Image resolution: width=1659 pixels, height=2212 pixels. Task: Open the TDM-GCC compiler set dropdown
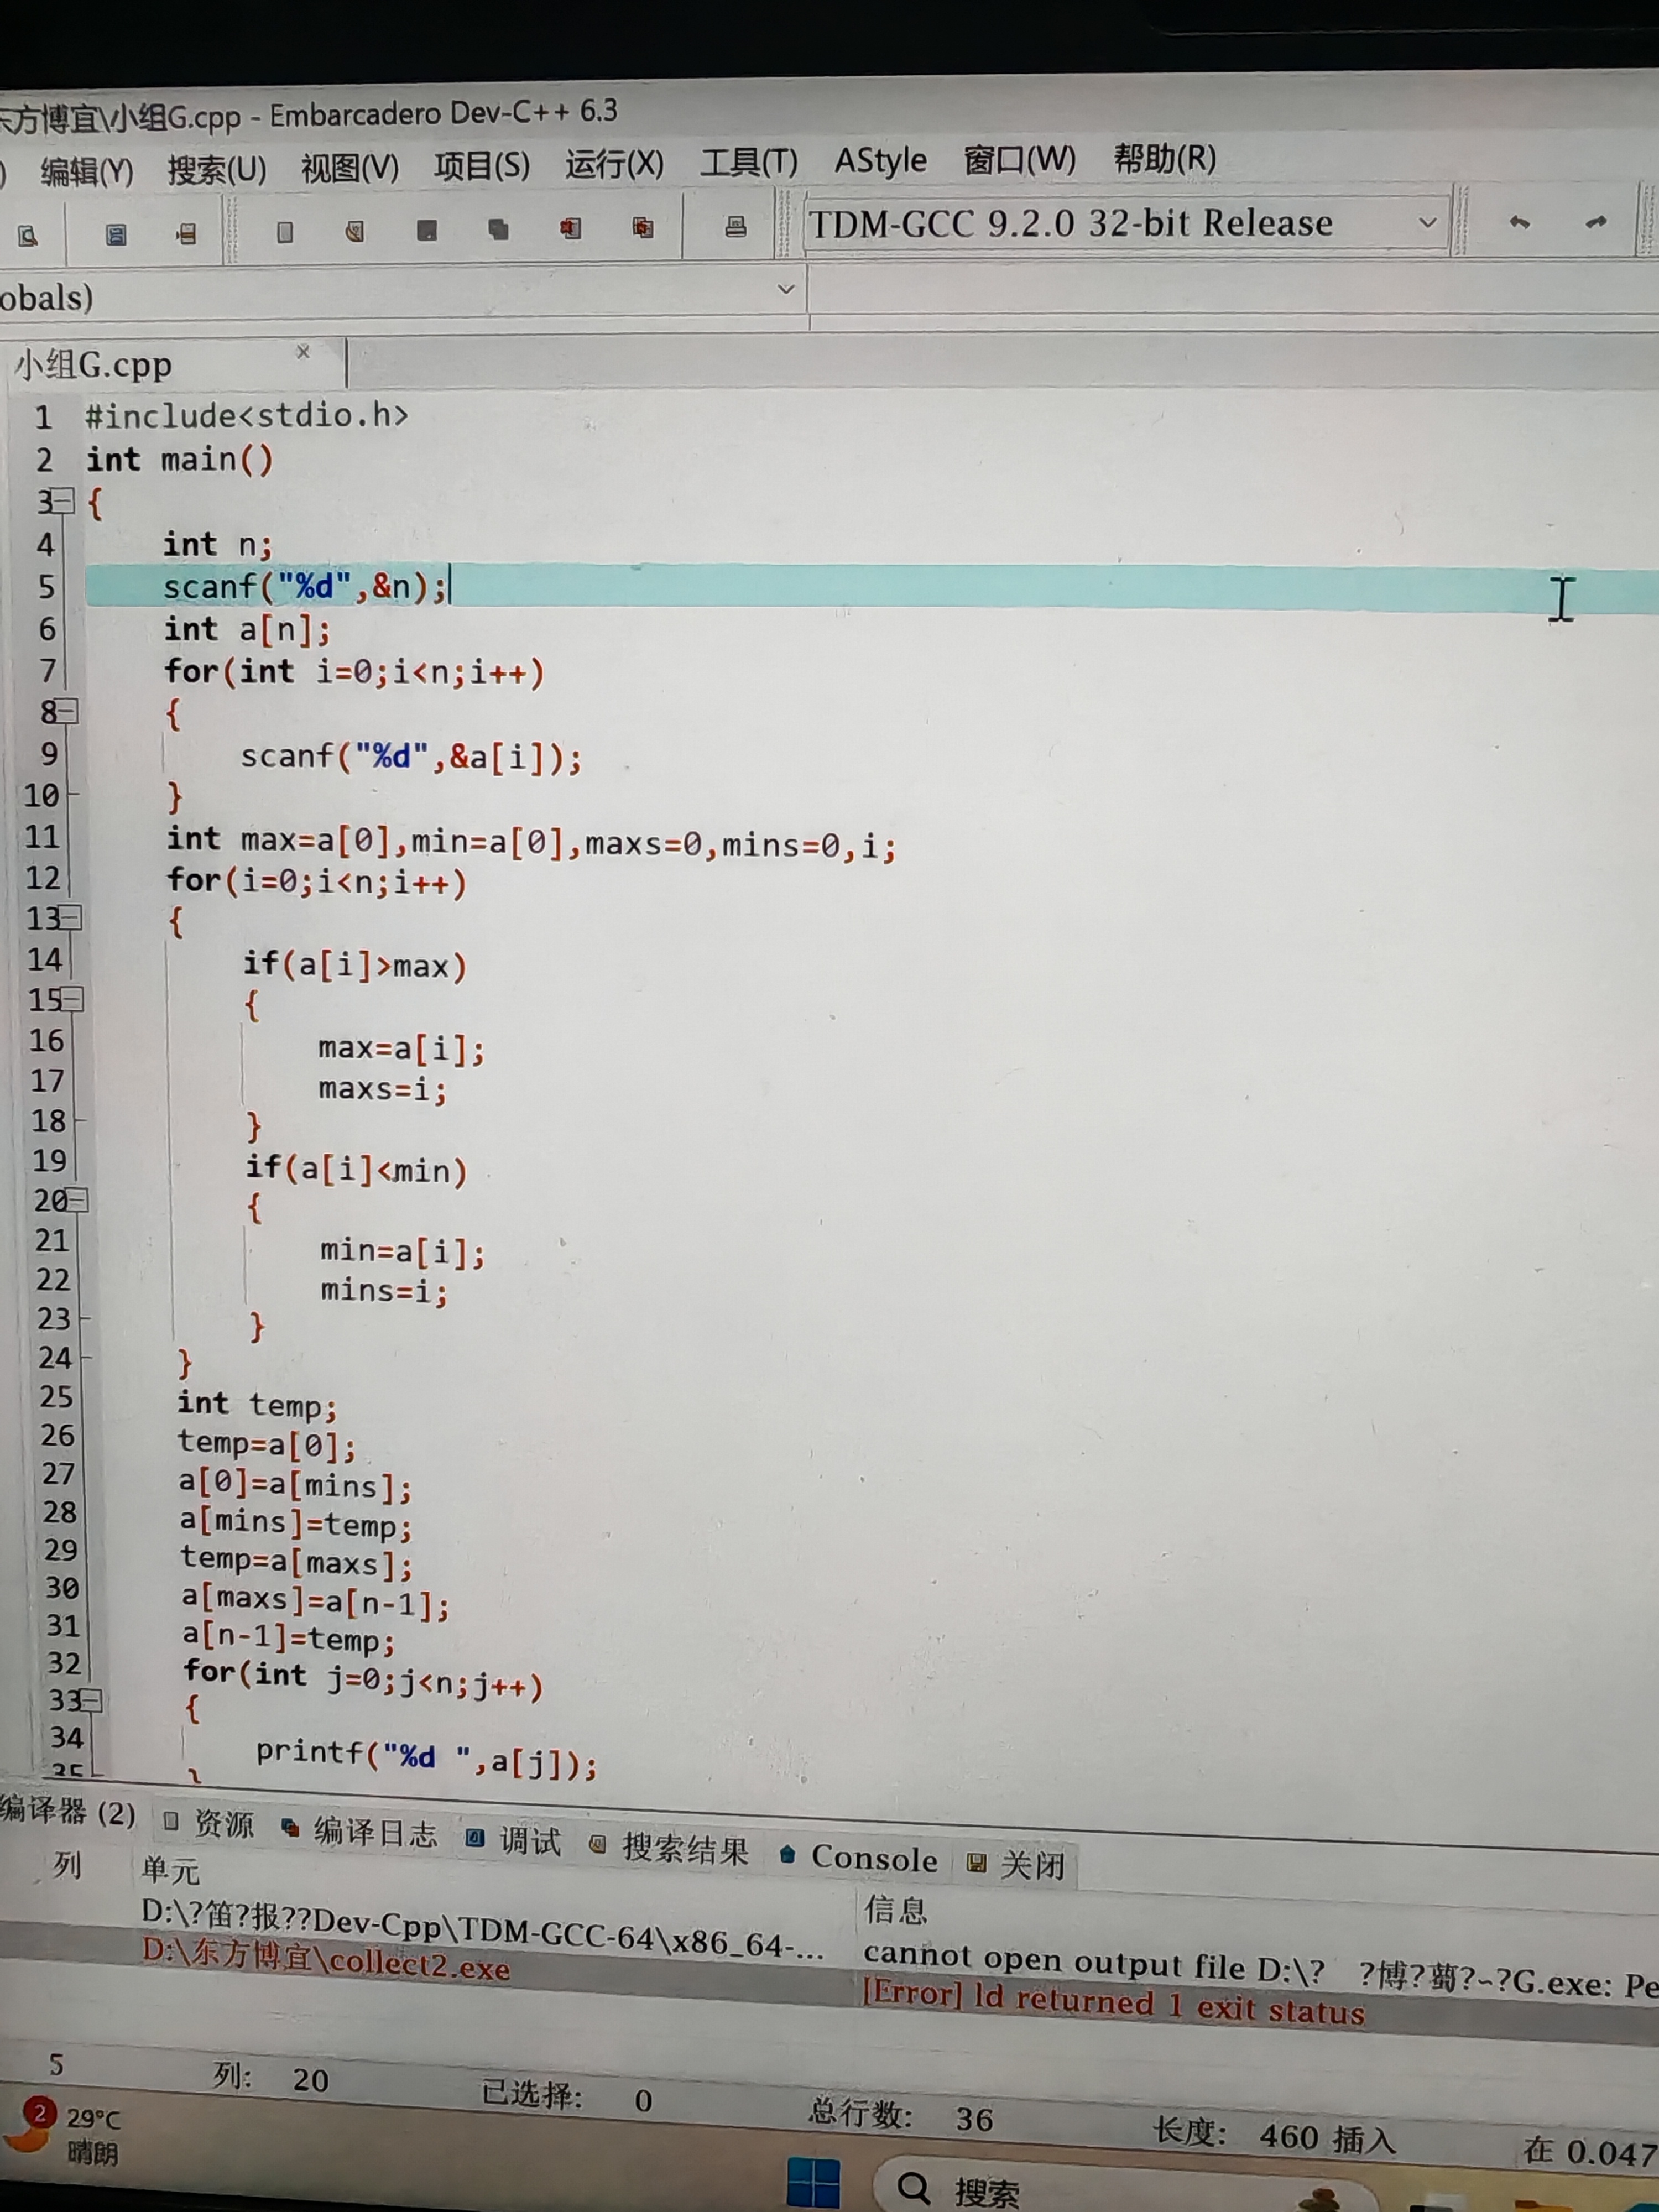click(x=1427, y=222)
